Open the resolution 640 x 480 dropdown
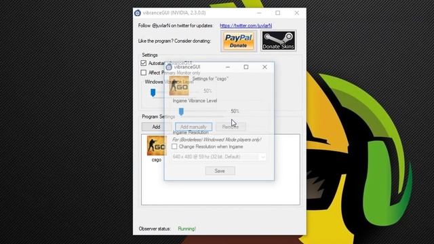This screenshot has height=244, width=434. click(219, 157)
